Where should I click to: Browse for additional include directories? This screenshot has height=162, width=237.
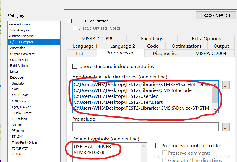226,85
